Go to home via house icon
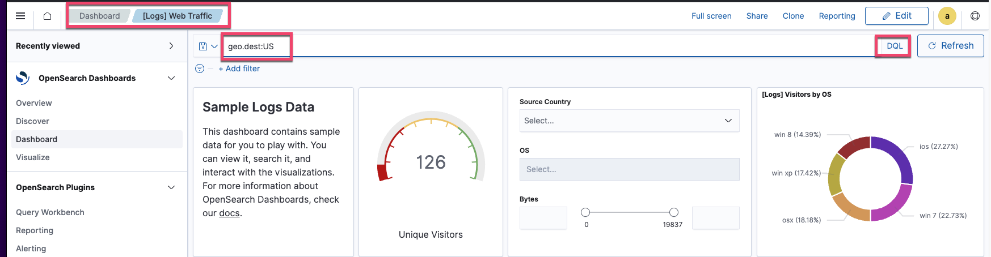The width and height of the screenshot is (991, 257). point(48,16)
